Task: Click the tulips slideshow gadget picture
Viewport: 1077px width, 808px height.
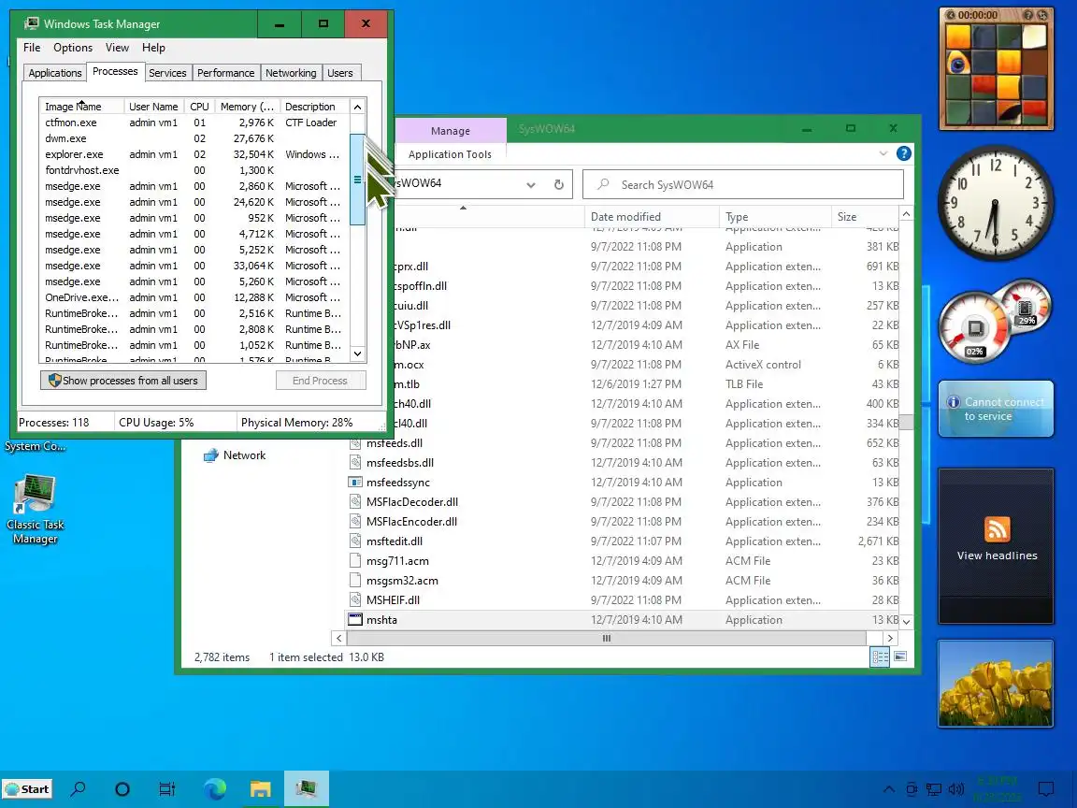Action: pos(996,683)
